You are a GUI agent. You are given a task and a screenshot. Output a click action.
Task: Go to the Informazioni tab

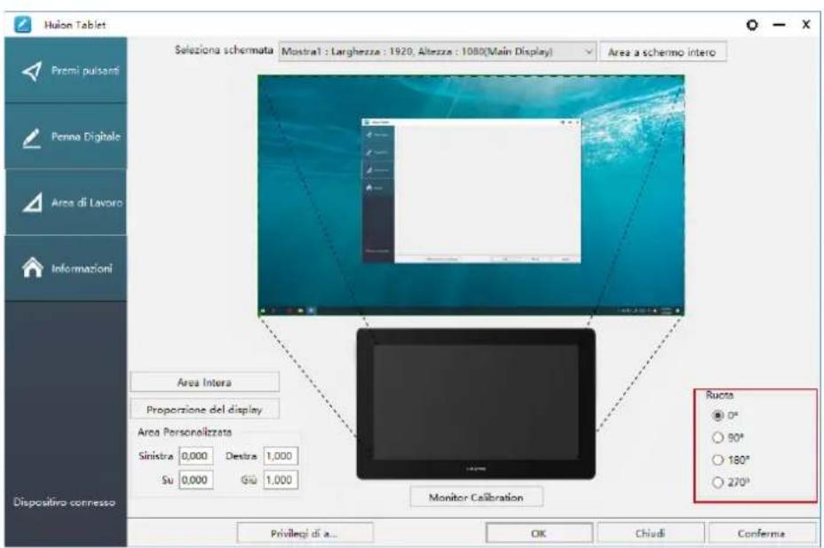click(67, 268)
